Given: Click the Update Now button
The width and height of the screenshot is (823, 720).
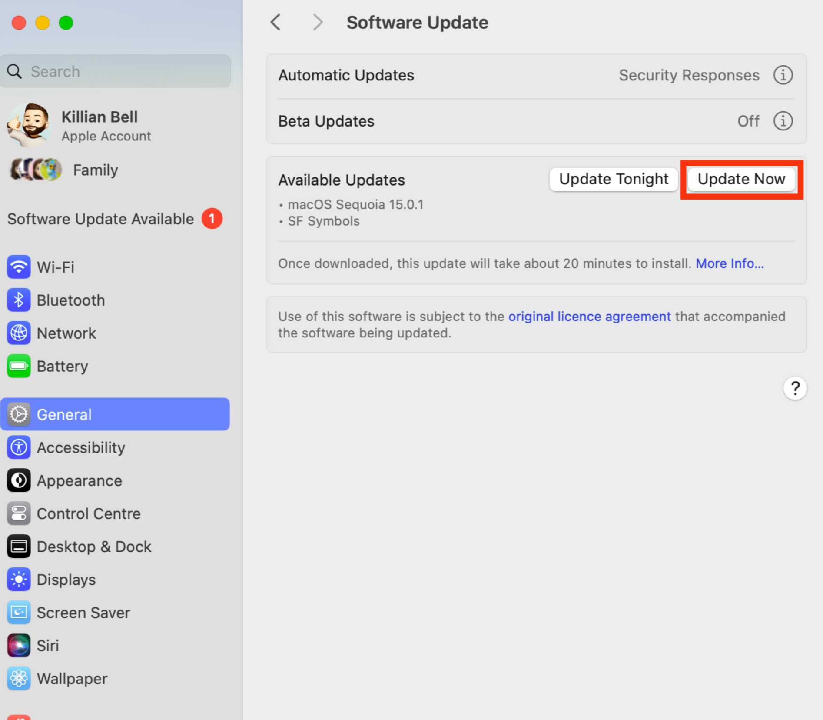Looking at the screenshot, I should [741, 179].
